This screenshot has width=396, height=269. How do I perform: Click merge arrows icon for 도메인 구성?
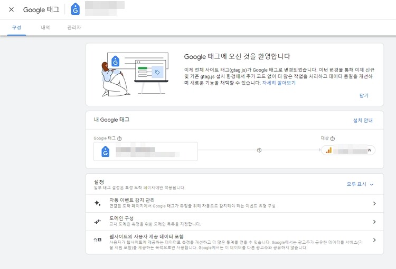point(98,222)
